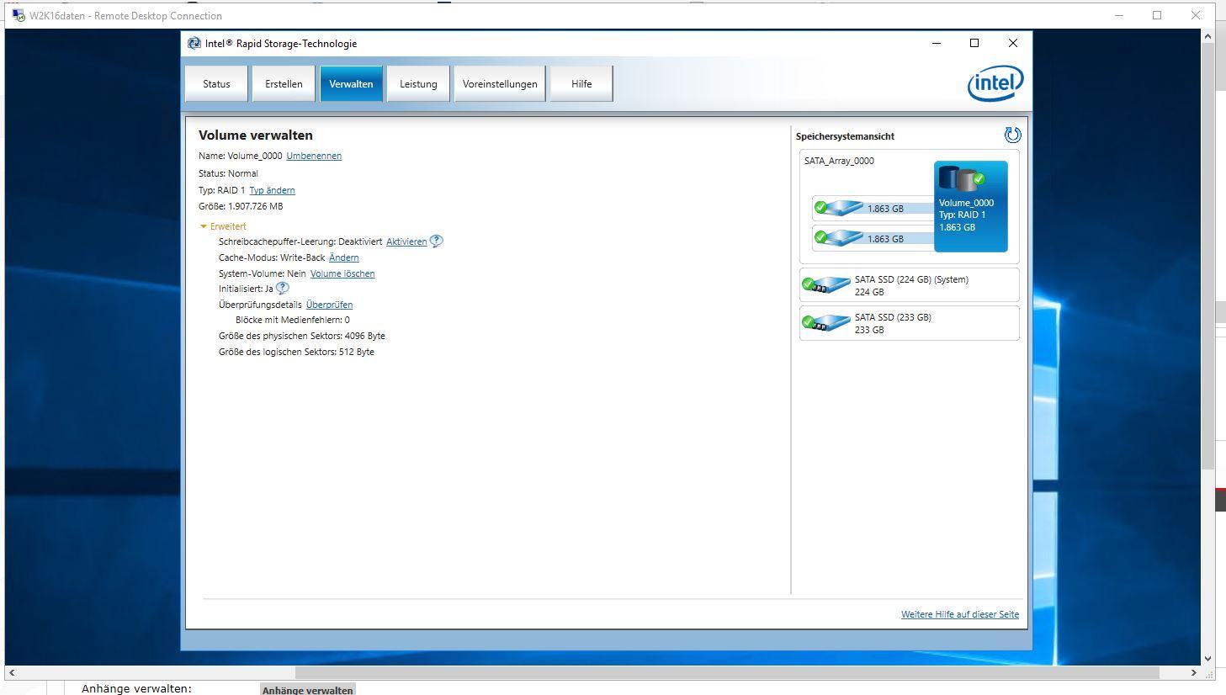Go to the Leistung tab
The width and height of the screenshot is (1226, 695).
coord(418,84)
